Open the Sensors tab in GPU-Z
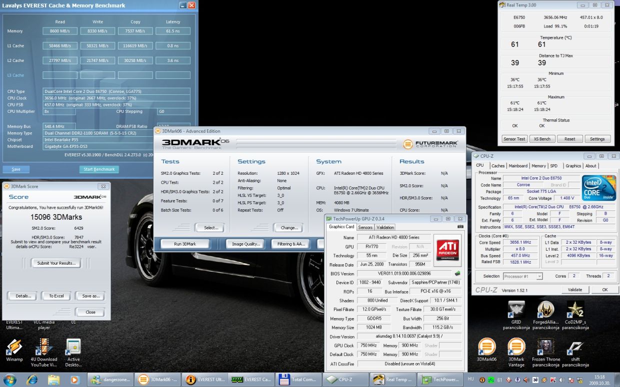Viewport: 620px width, 387px height. (x=365, y=227)
